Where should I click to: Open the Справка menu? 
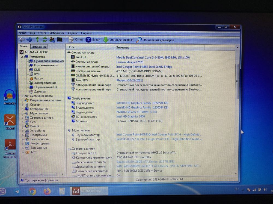click(87, 33)
